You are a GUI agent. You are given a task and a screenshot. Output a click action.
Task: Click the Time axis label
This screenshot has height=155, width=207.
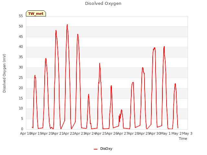point(183,139)
